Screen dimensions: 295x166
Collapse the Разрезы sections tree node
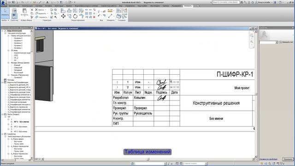pyautogui.click(x=8, y=75)
